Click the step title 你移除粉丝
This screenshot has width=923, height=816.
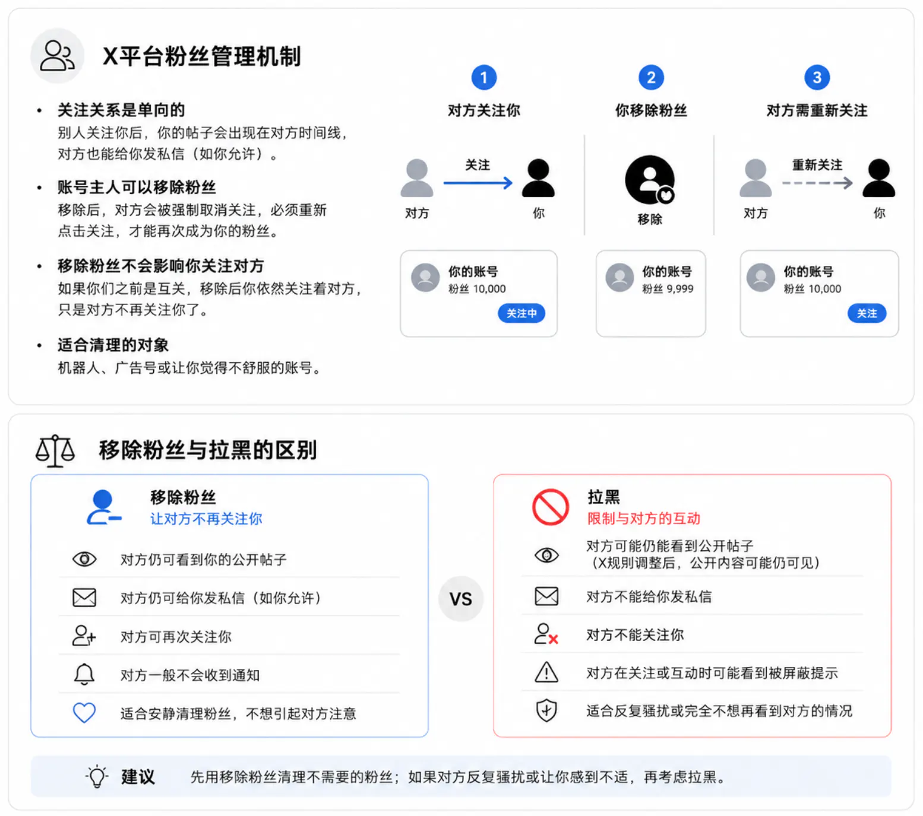click(651, 110)
